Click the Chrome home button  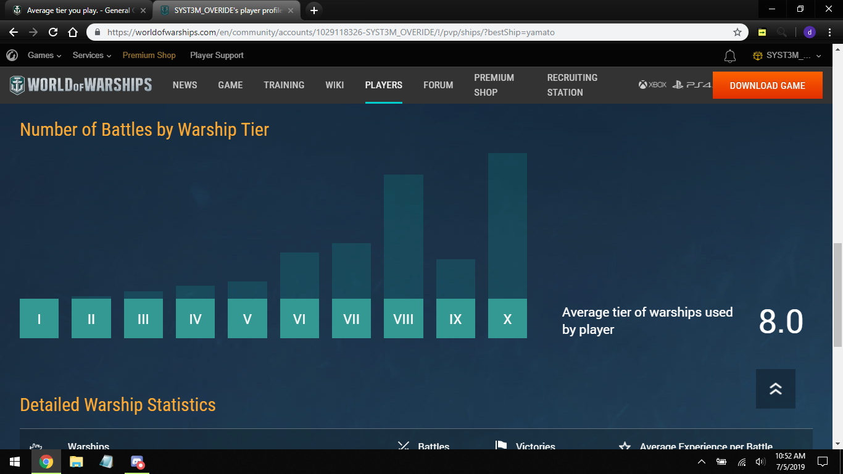point(73,32)
